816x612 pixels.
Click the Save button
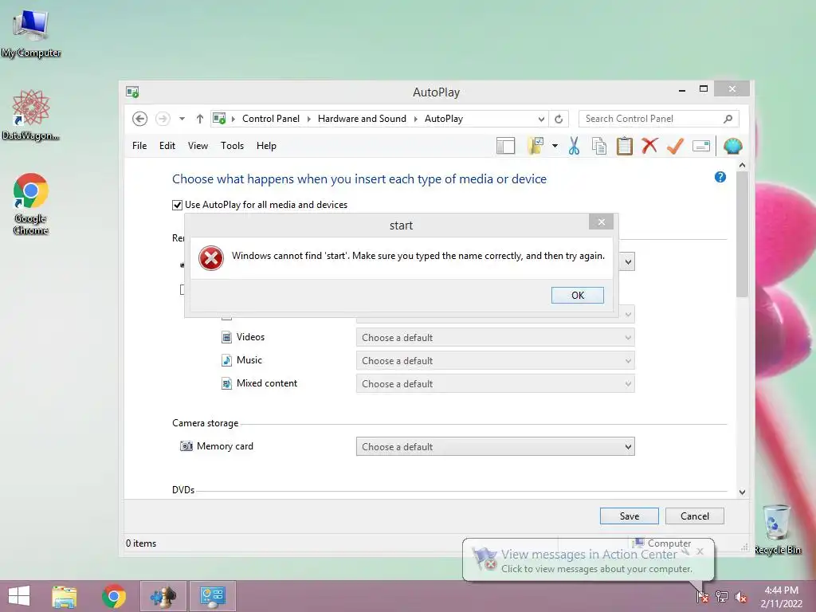coord(630,516)
